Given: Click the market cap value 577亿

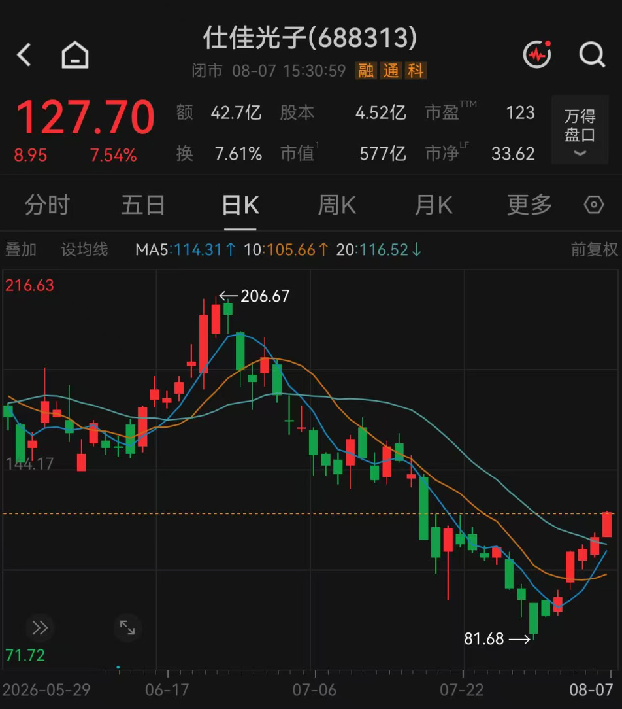Looking at the screenshot, I should [383, 154].
